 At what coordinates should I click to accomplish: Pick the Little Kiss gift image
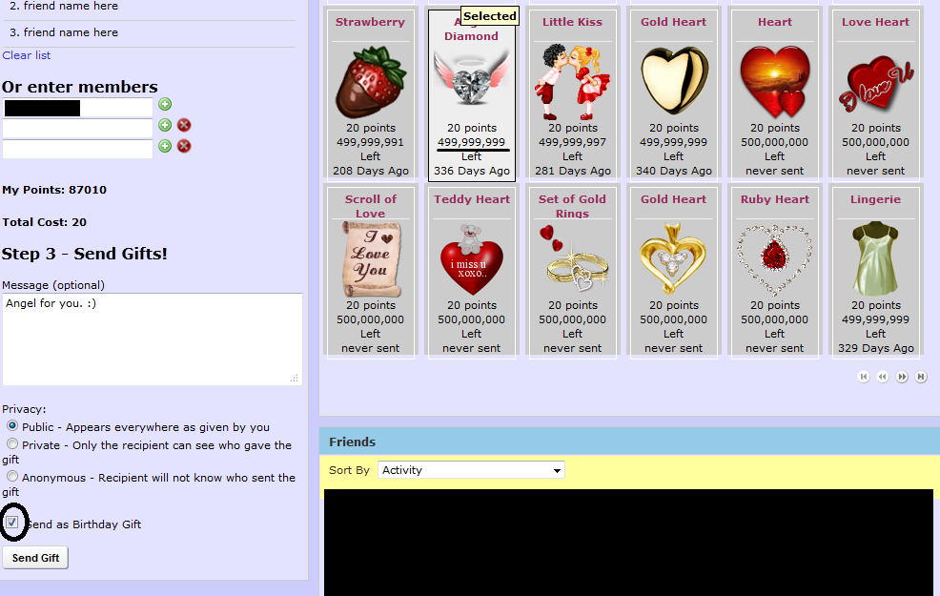tap(572, 82)
